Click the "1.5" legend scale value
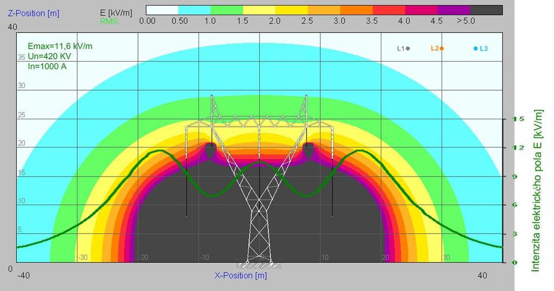The height and width of the screenshot is (291, 554). tap(242, 21)
